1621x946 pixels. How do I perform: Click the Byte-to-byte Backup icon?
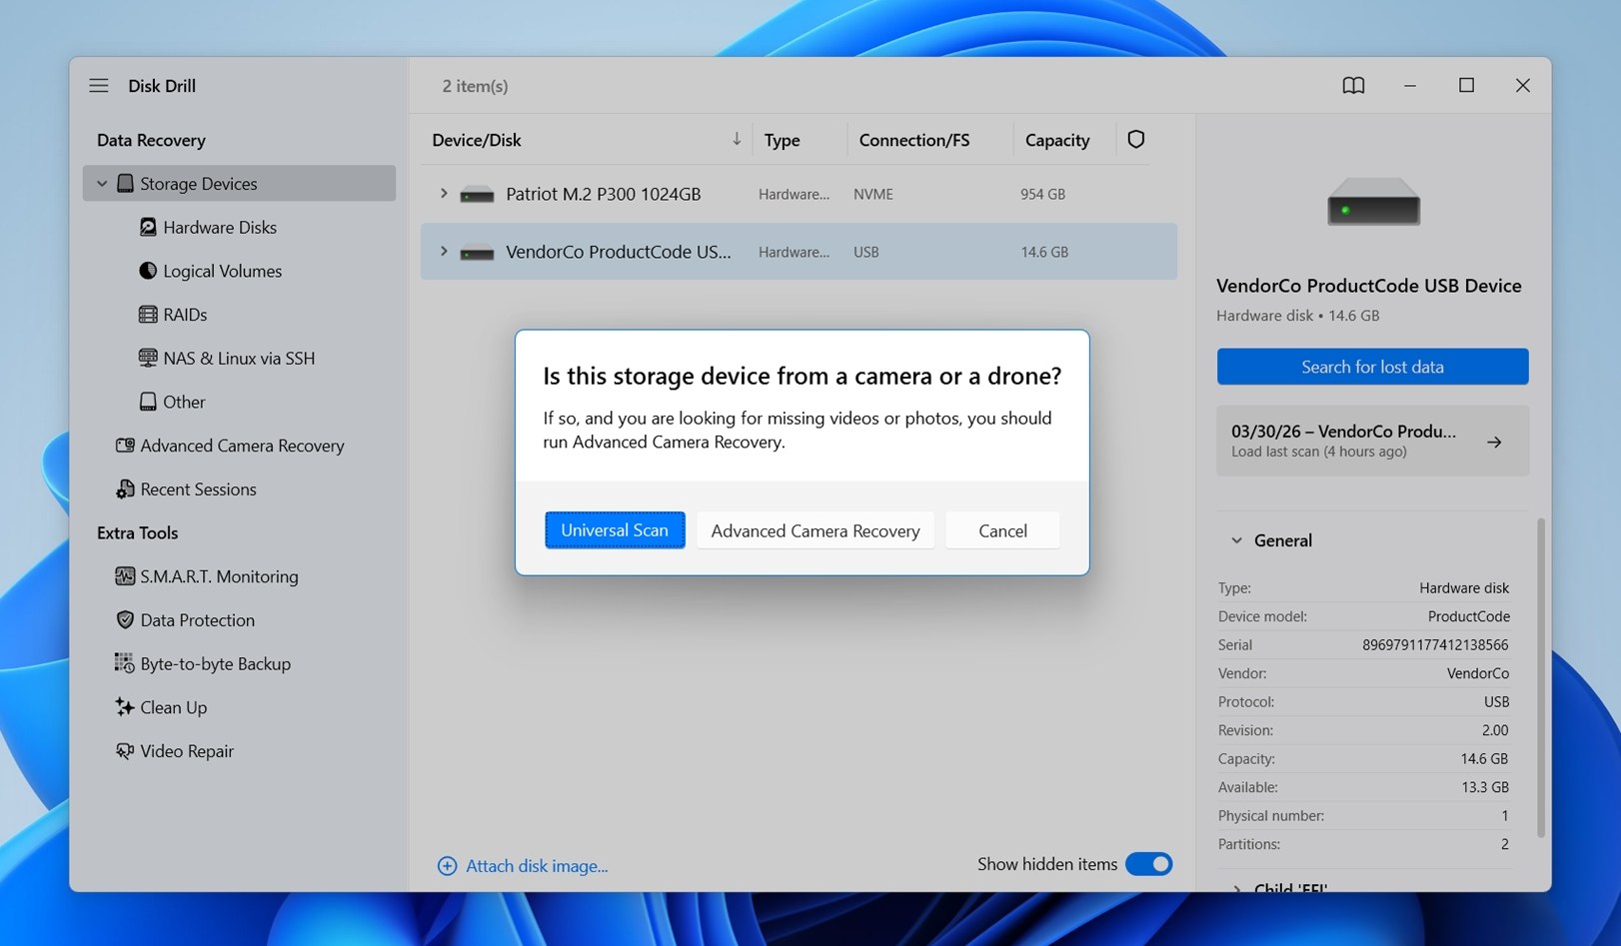click(x=125, y=663)
